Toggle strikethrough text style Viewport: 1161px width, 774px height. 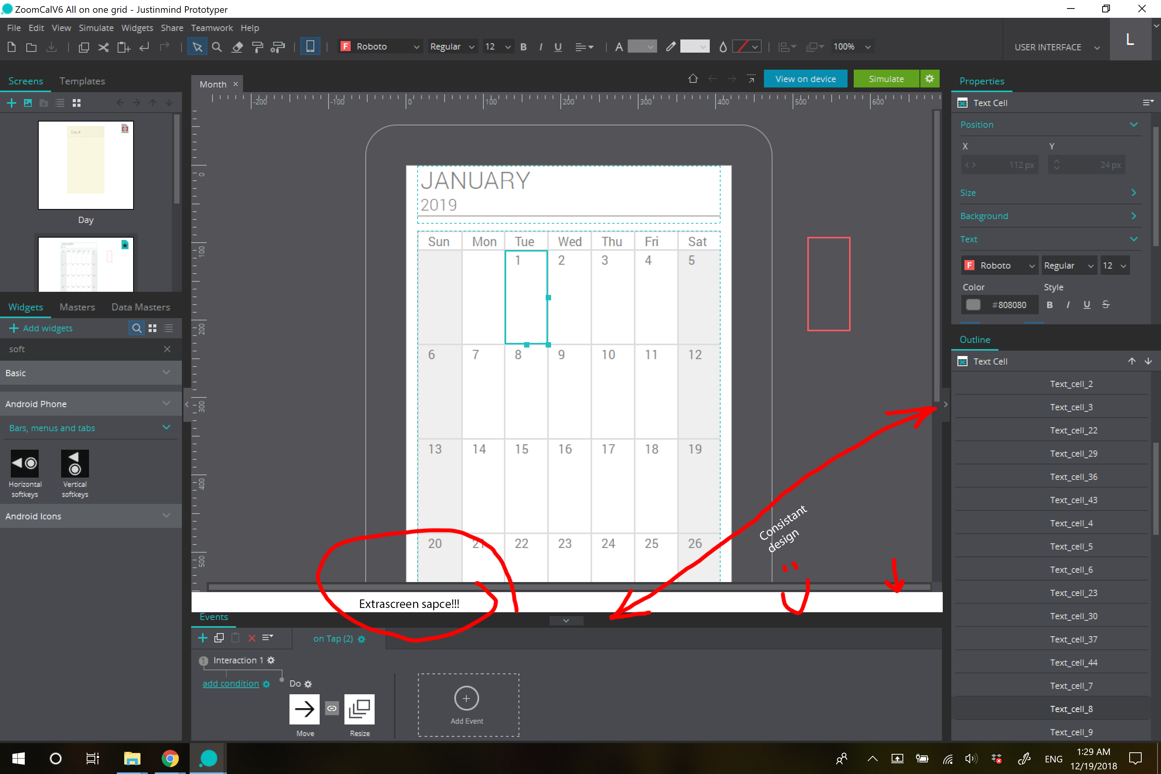pos(1106,305)
